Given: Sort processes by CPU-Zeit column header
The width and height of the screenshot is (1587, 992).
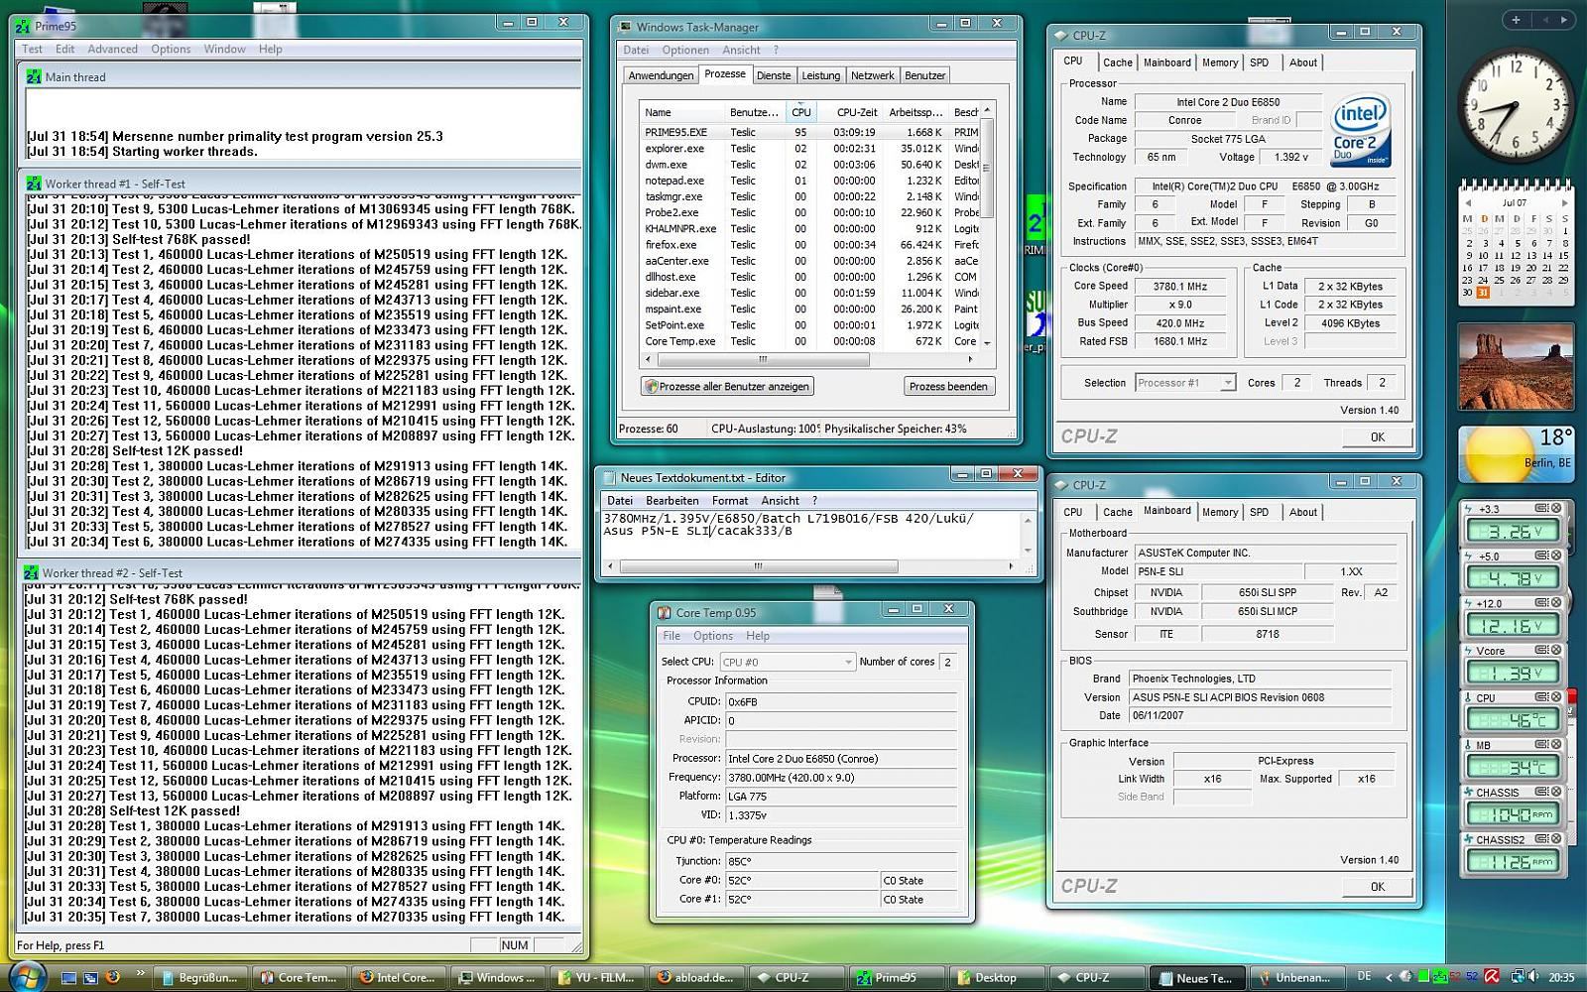Looking at the screenshot, I should click(x=856, y=112).
